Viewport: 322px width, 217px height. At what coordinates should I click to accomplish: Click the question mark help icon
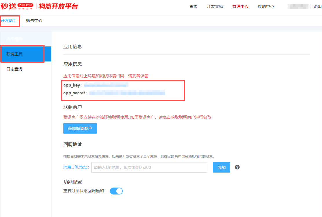click(237, 167)
